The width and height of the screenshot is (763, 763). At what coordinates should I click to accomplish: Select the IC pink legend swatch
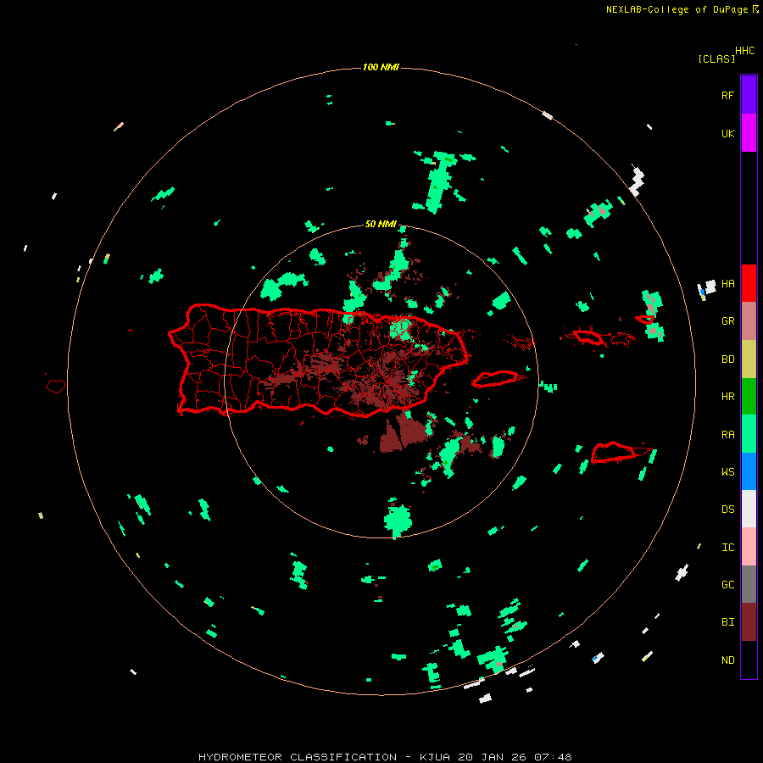pyautogui.click(x=749, y=547)
